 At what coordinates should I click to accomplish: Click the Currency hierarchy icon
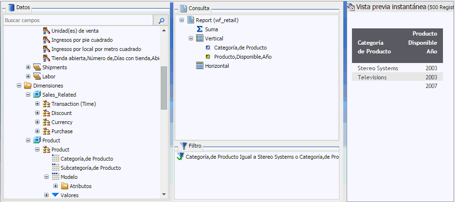(x=46, y=122)
